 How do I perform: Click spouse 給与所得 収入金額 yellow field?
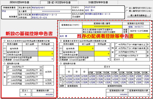pyautogui.click(x=86, y=48)
